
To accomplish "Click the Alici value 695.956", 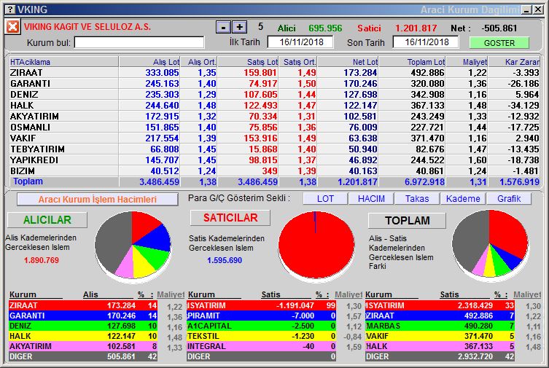I will [x=325, y=28].
